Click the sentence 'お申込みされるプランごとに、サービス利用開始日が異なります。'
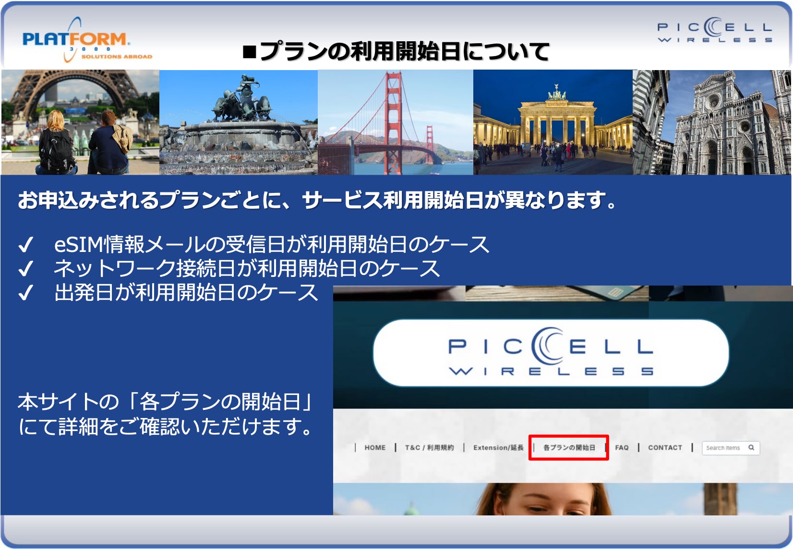 [318, 200]
